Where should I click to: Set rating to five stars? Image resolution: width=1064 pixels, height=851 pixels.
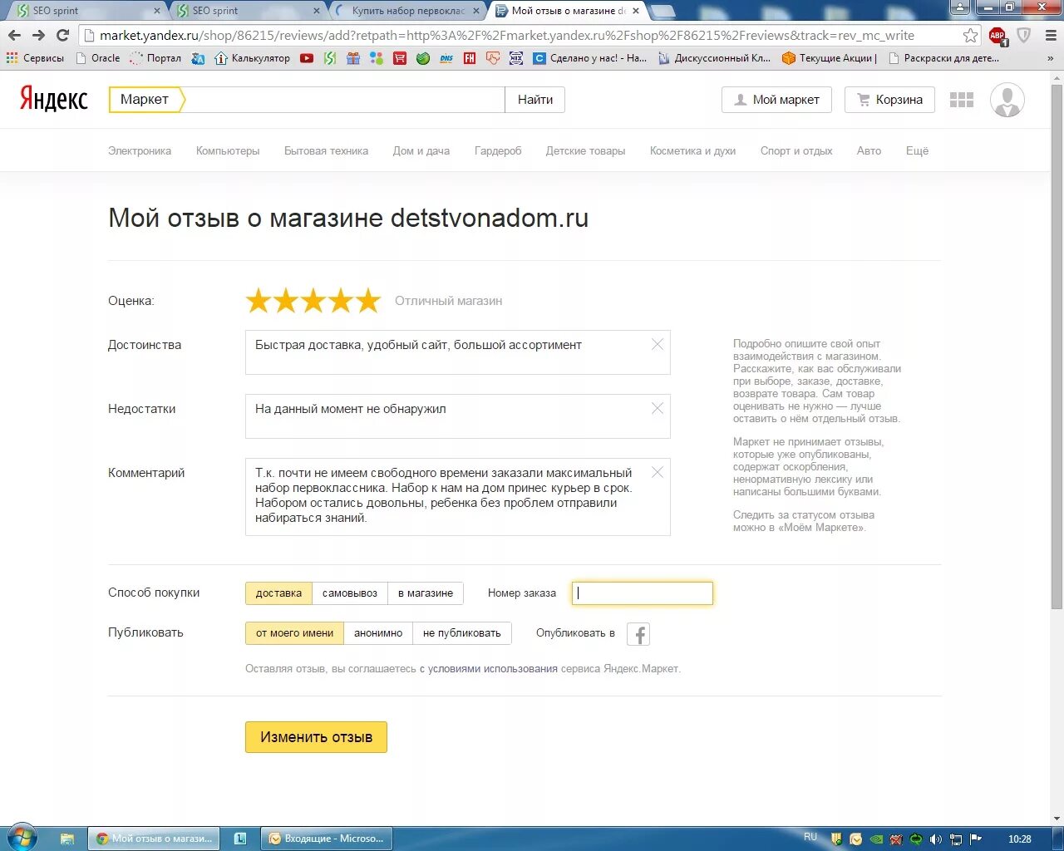click(x=368, y=301)
